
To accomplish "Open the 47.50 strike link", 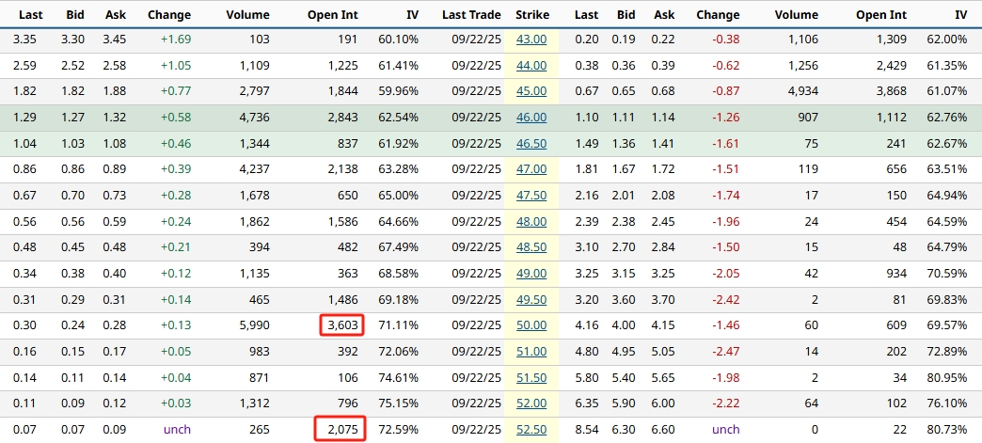I will (x=531, y=196).
